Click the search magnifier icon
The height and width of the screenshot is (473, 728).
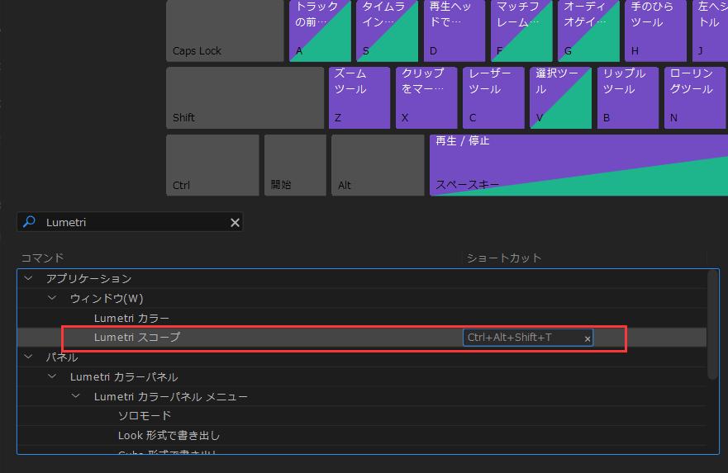(x=29, y=222)
